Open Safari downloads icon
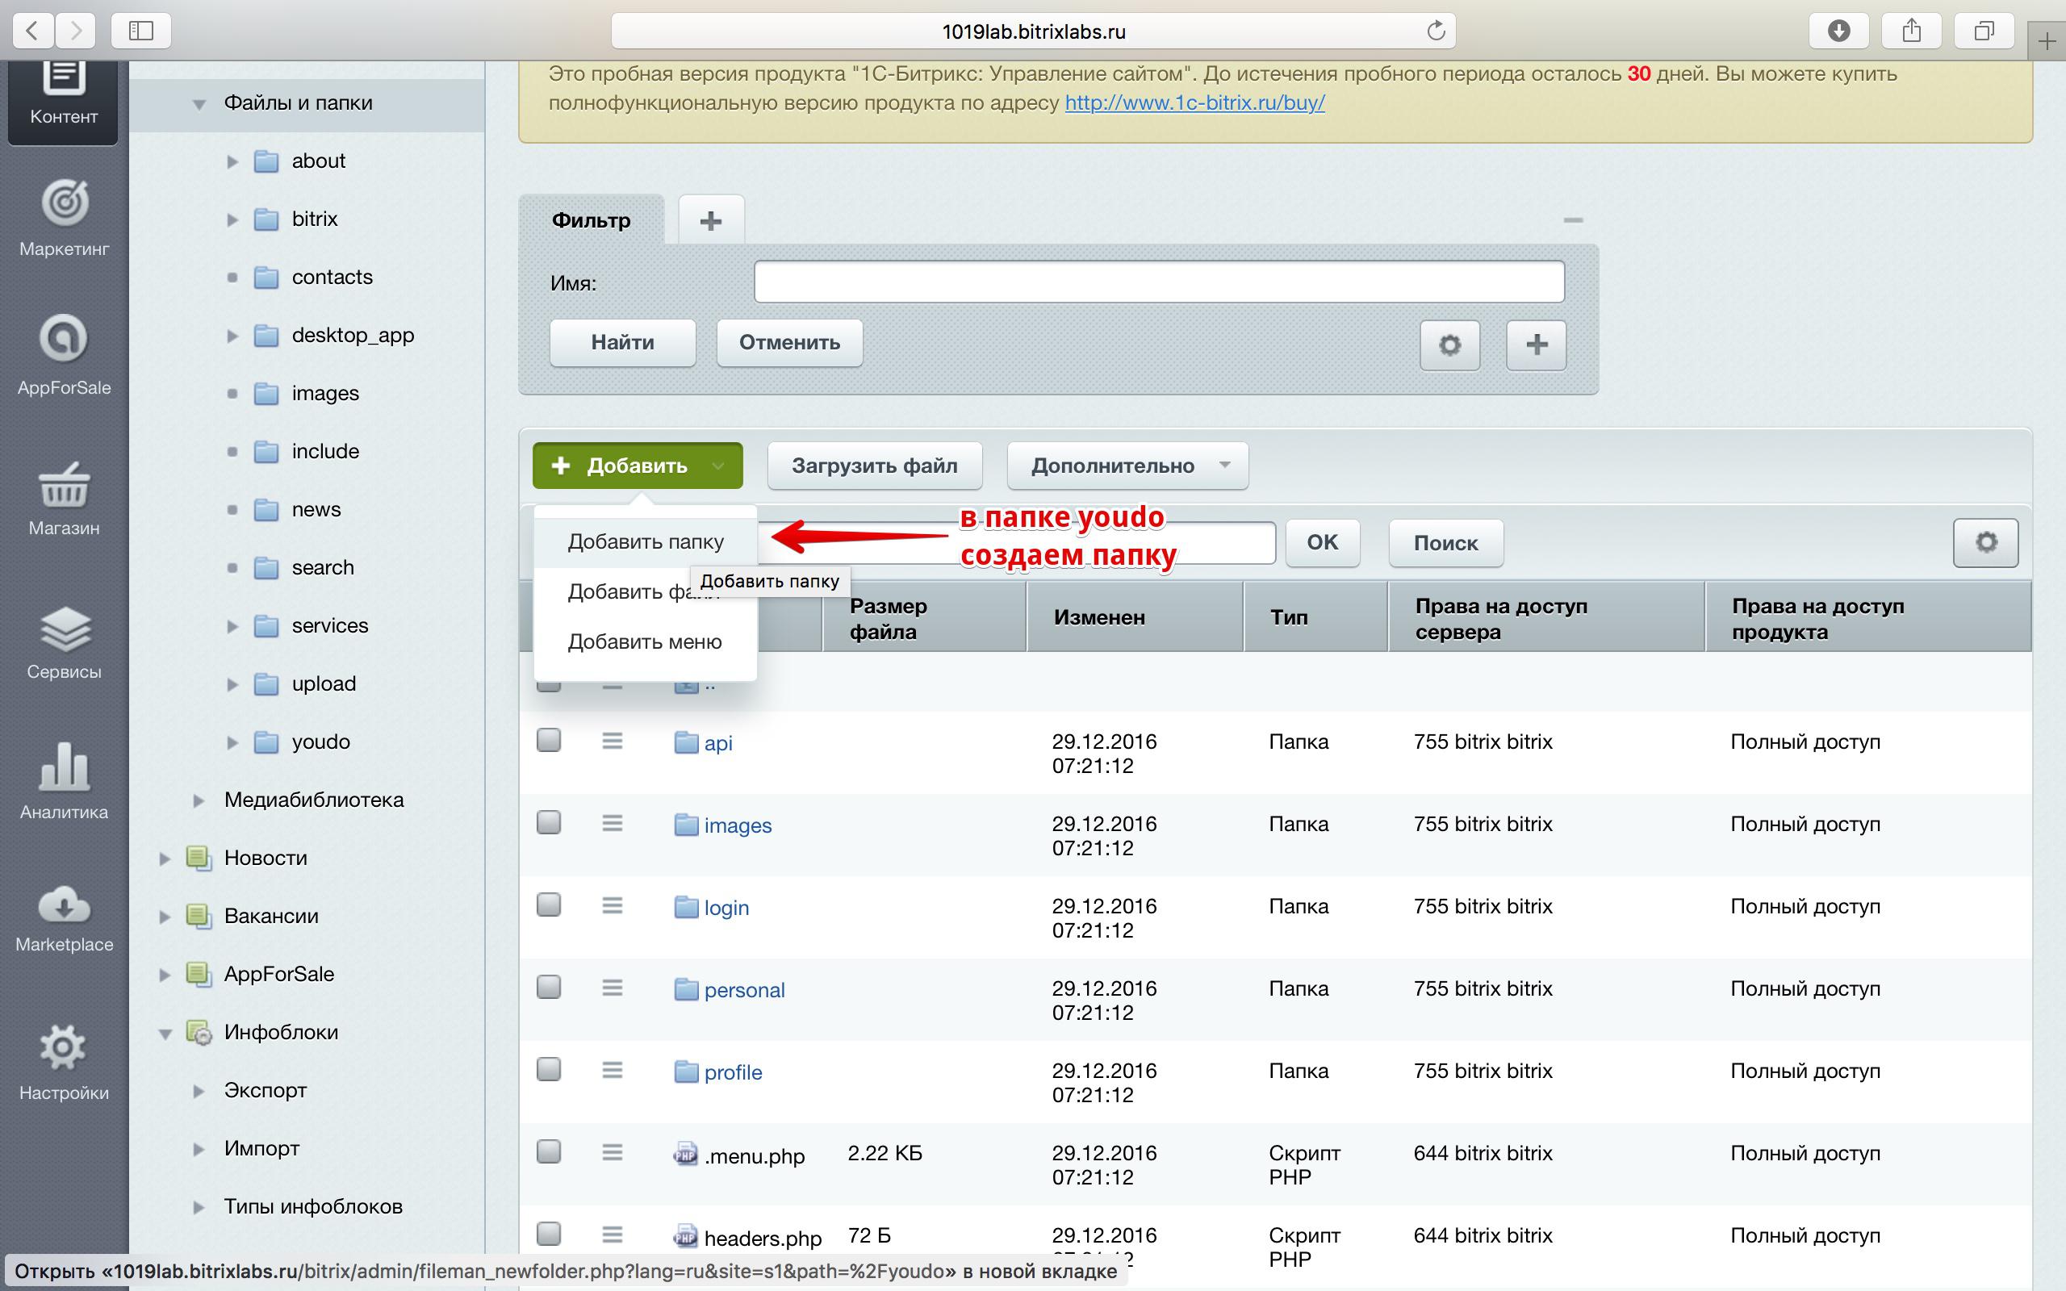This screenshot has height=1291, width=2066. point(1839,31)
